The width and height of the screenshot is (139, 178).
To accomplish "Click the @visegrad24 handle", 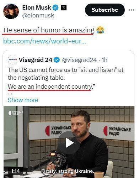I will [x=79, y=60].
